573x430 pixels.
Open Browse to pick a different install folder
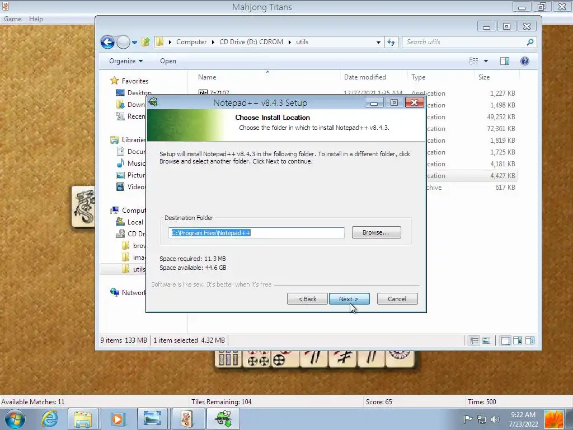point(376,232)
